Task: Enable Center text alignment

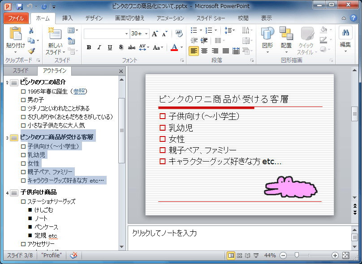Action: 204,51
